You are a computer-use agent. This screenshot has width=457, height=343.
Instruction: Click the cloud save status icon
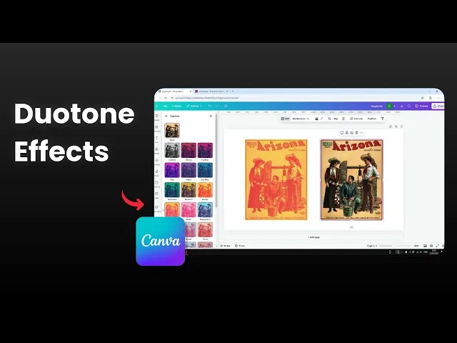[226, 106]
